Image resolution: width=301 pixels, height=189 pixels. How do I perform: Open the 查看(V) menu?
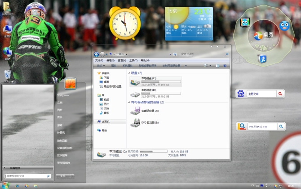pos(122,60)
